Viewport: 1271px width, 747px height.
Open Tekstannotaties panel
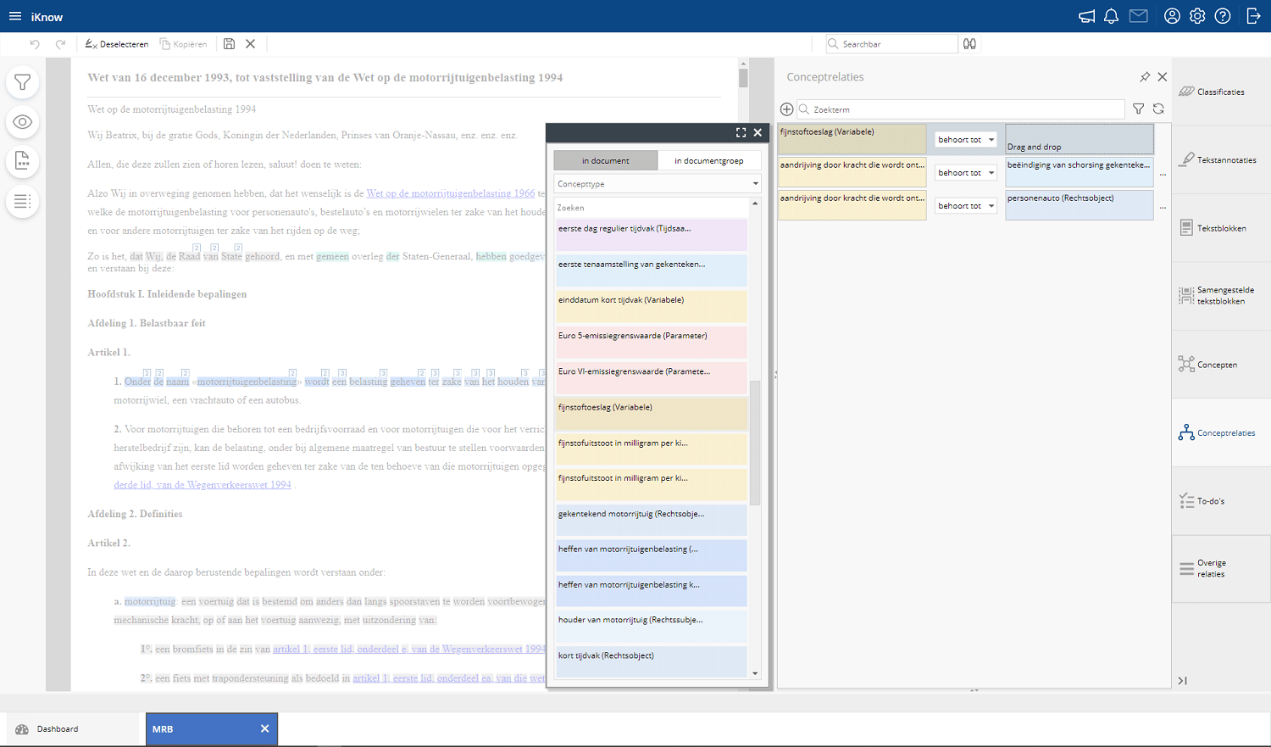click(x=1221, y=160)
